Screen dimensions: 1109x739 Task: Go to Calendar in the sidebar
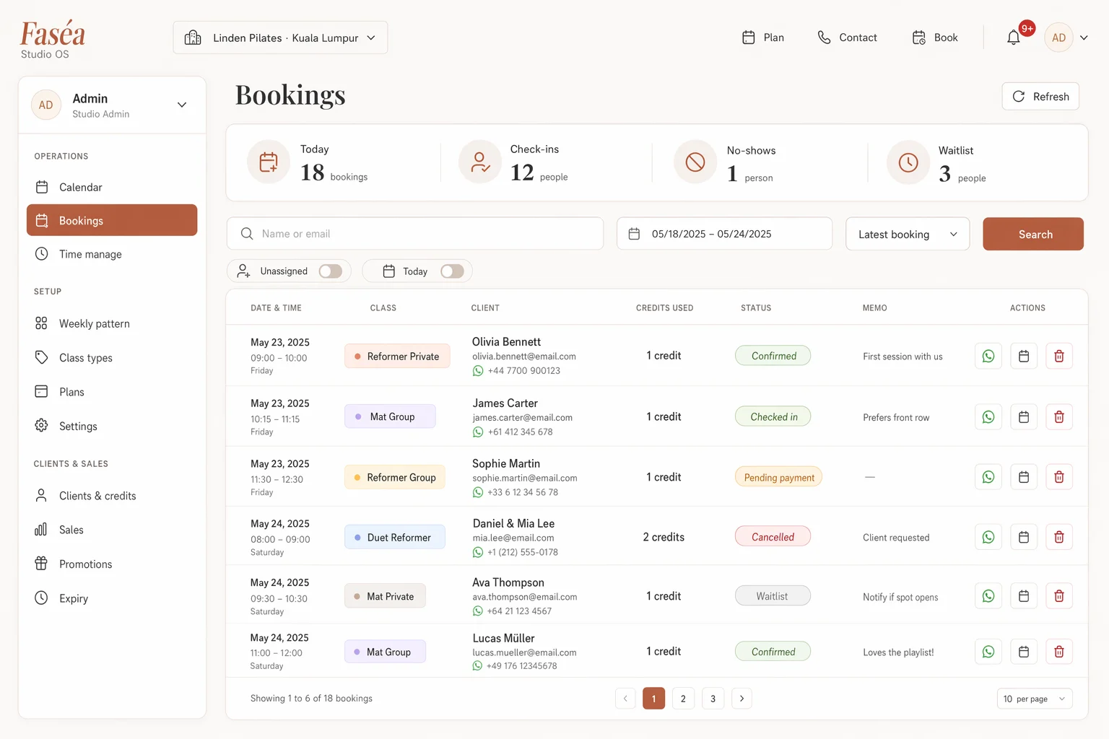(x=112, y=187)
